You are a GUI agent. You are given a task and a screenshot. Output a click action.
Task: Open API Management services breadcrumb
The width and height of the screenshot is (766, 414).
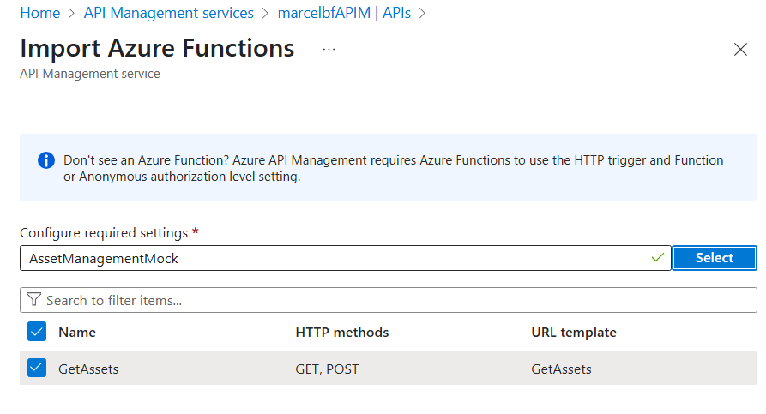click(169, 13)
